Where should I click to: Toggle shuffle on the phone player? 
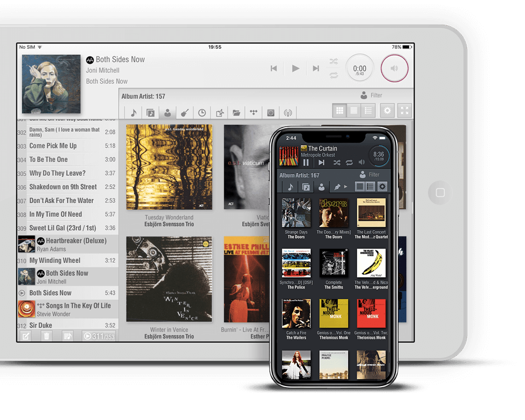click(337, 163)
